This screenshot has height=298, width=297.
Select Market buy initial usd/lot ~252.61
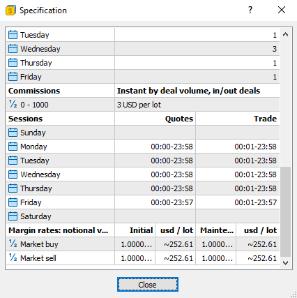pos(178,244)
